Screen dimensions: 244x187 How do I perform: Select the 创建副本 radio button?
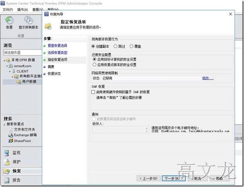[x=93, y=46]
